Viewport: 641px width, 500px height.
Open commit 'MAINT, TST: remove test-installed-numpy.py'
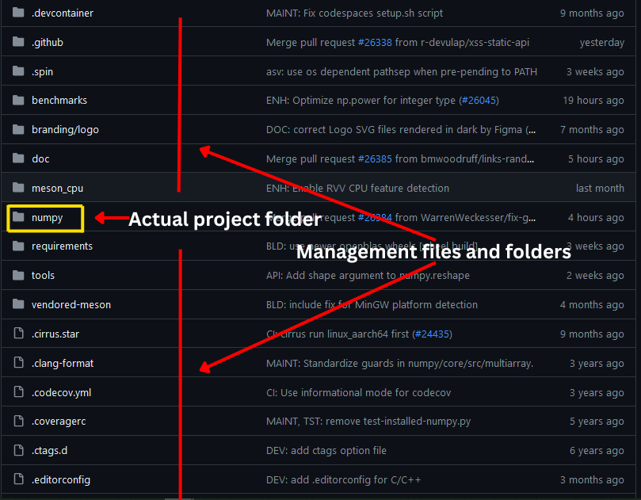coord(368,422)
